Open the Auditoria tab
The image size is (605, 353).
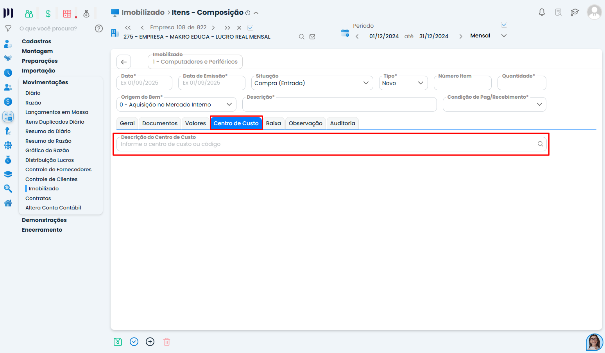[342, 123]
